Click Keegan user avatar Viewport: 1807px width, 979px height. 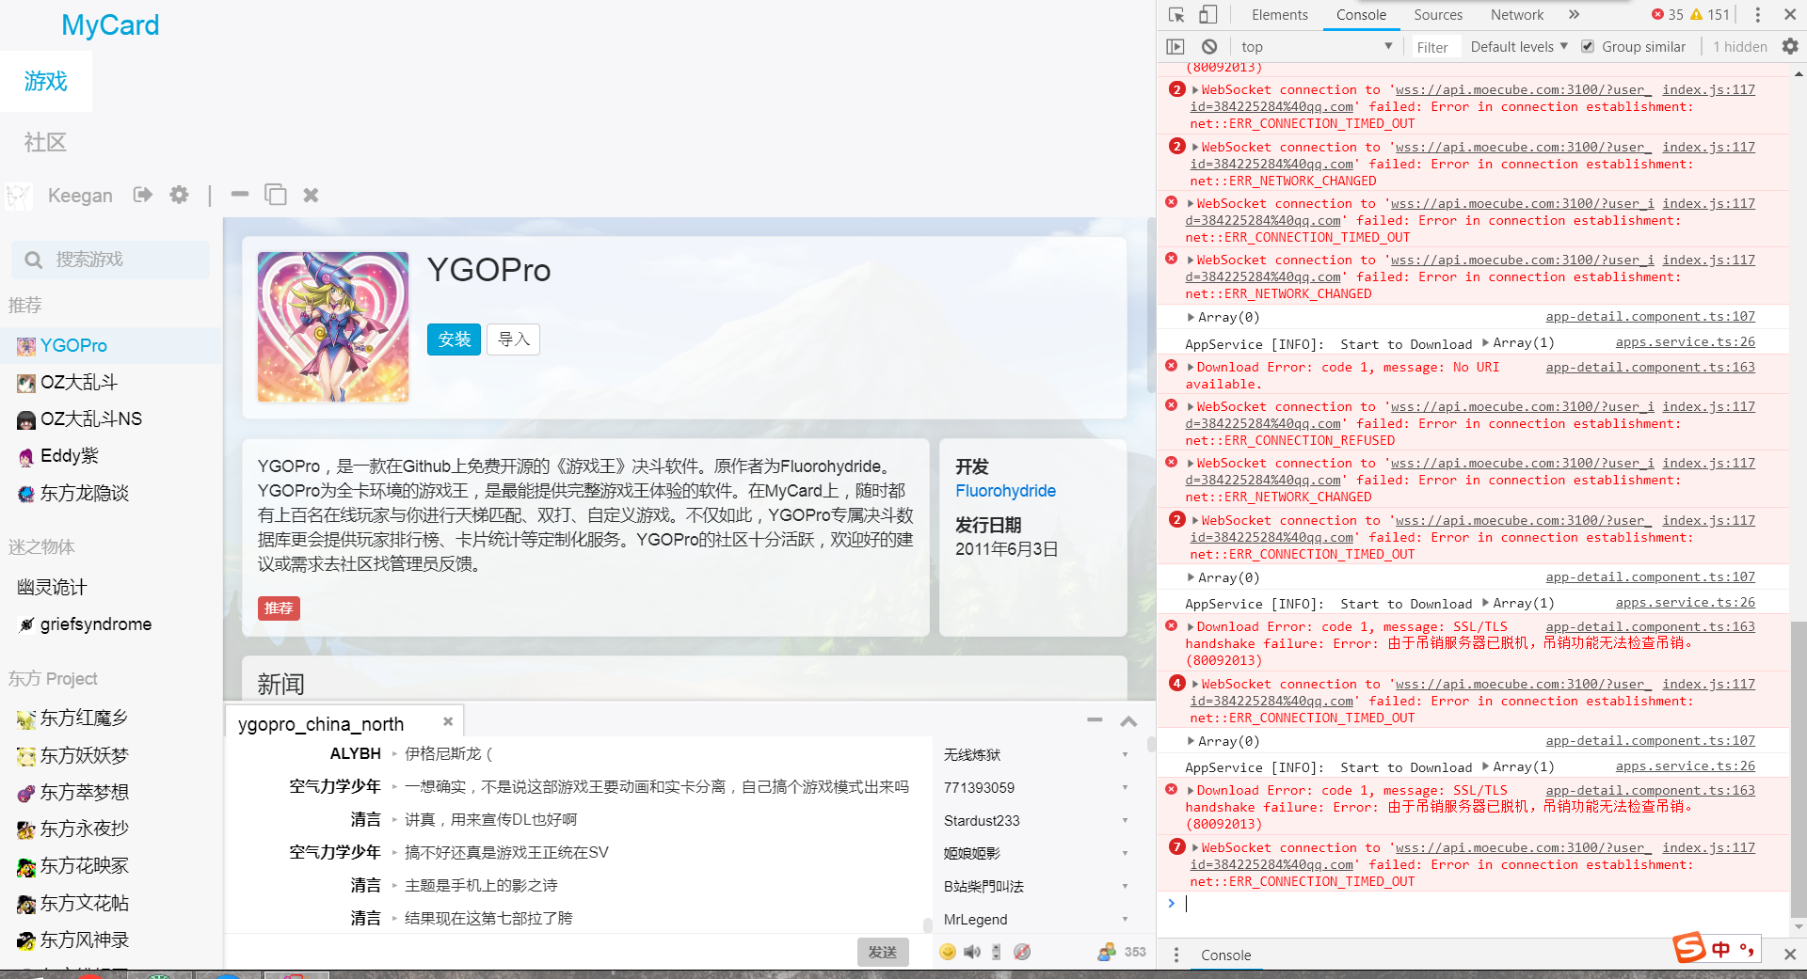click(19, 196)
